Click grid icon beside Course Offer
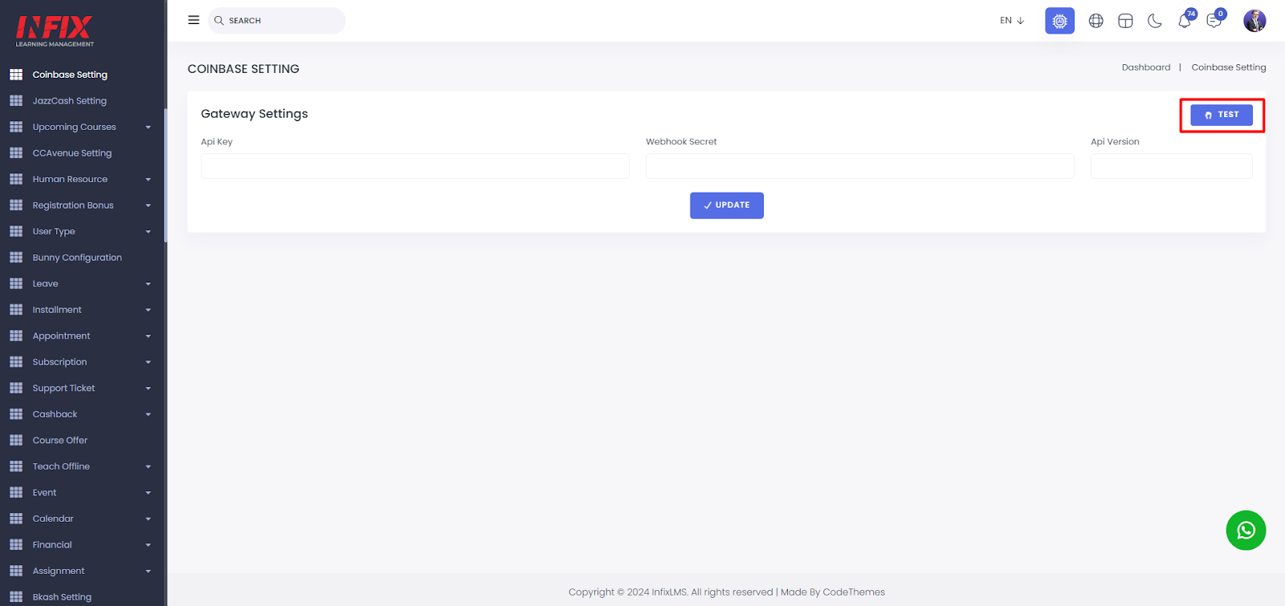 pyautogui.click(x=16, y=441)
